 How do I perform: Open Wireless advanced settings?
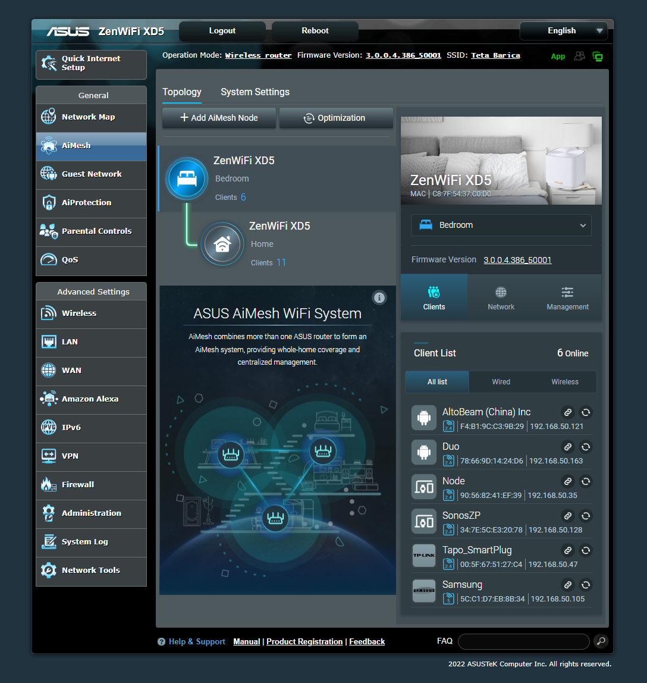(x=92, y=314)
